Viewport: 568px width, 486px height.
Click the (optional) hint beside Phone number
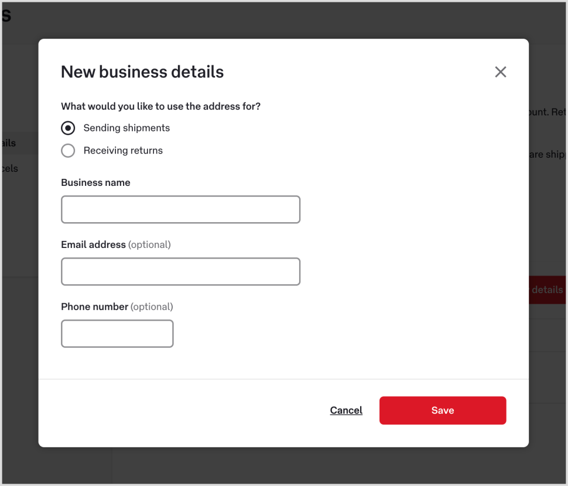click(152, 307)
